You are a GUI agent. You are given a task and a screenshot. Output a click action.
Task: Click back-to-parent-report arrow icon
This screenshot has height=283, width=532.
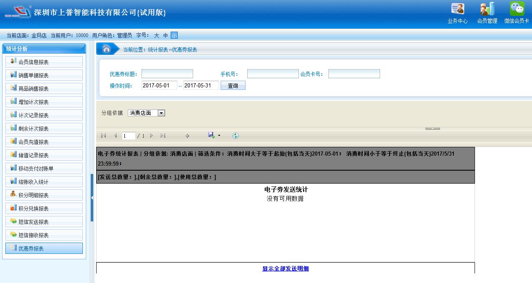(187, 136)
